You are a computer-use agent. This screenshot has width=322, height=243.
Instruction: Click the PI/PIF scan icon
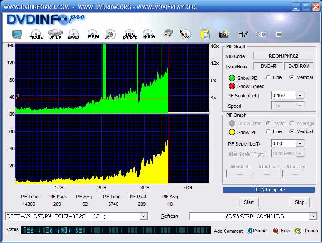(x=130, y=34)
